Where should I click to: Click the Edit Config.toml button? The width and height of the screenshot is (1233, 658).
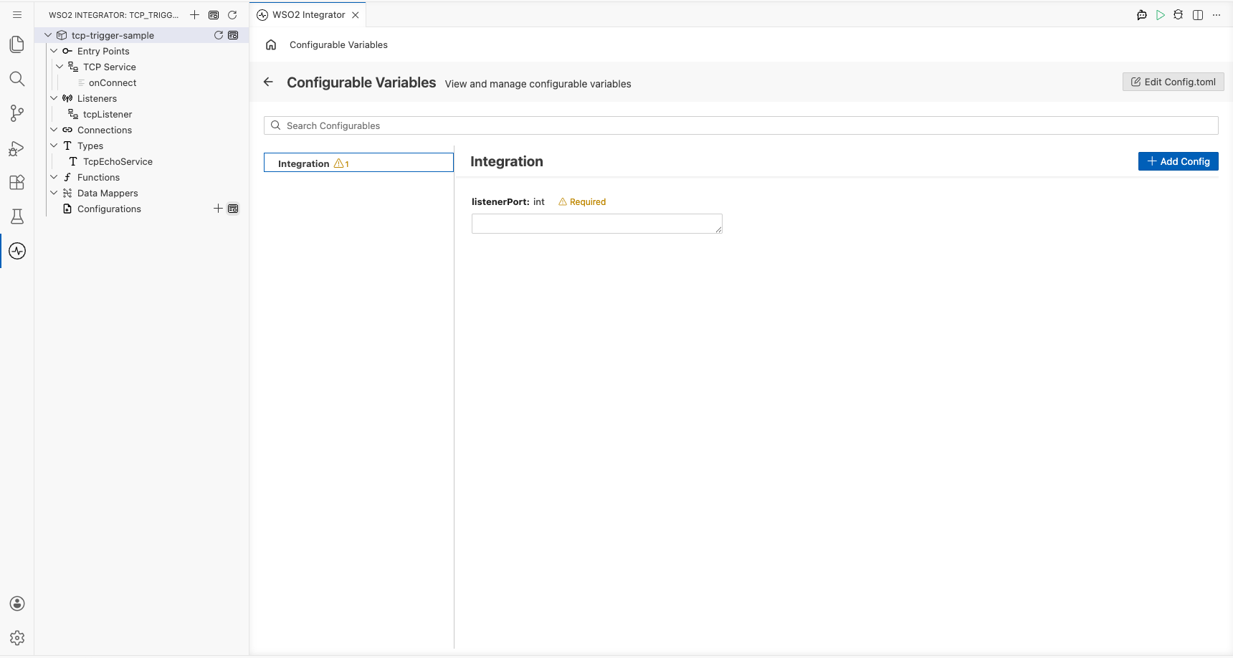[x=1173, y=82]
